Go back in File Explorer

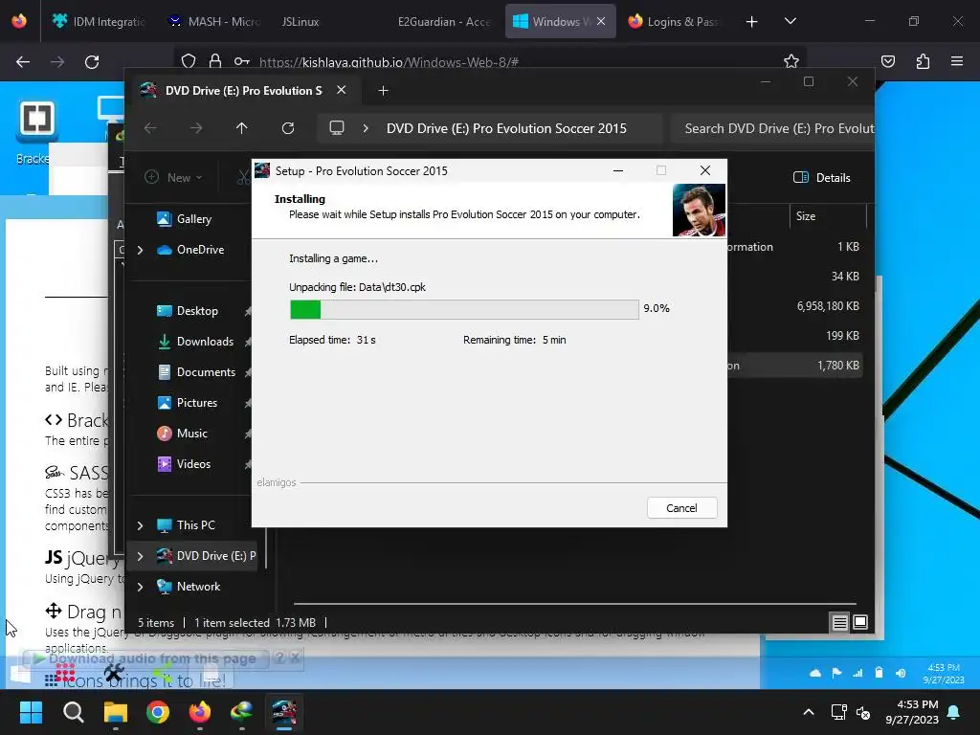150,128
